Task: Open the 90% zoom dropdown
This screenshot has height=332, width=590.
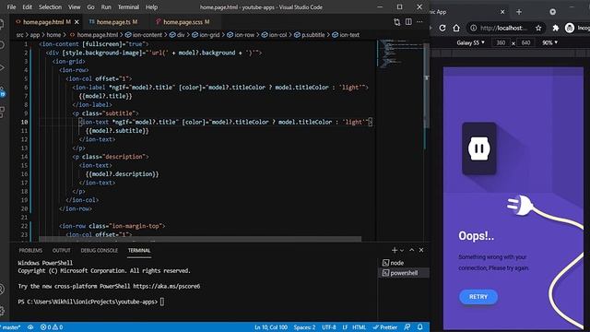Action: (x=549, y=42)
